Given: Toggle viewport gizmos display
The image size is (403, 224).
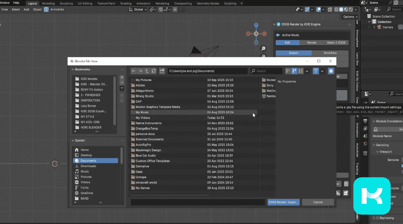Looking at the screenshot, I should pyautogui.click(x=307, y=9).
